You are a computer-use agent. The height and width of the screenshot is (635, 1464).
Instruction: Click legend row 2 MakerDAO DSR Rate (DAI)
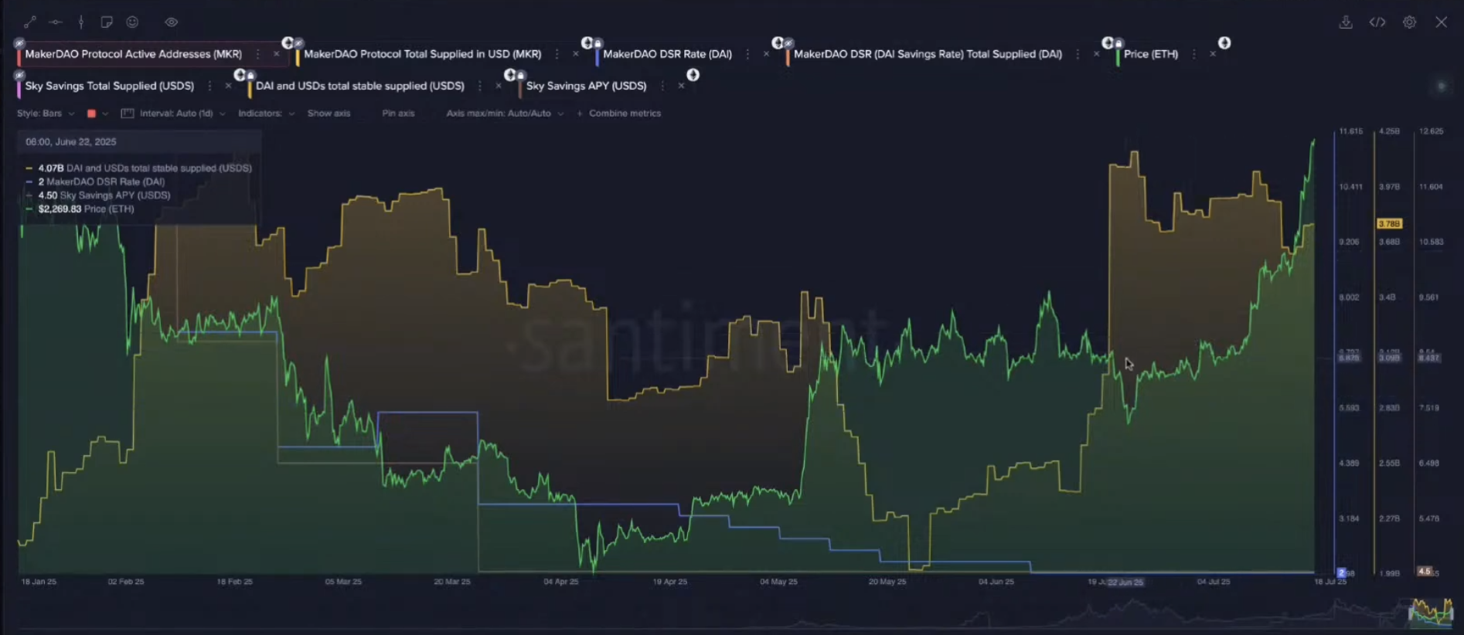click(x=95, y=182)
